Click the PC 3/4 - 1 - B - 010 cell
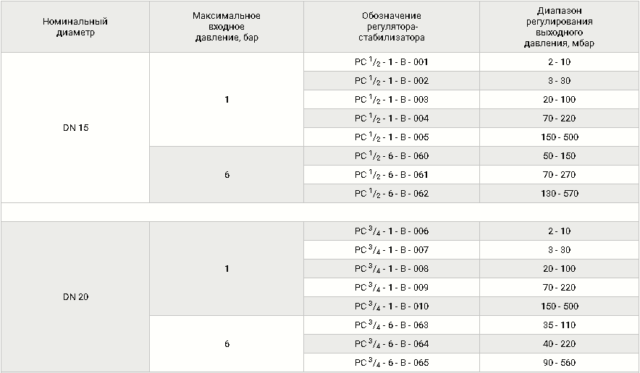 392,306
